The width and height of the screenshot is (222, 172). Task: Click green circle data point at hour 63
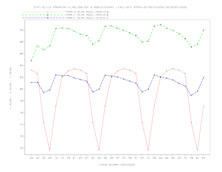click(161, 25)
